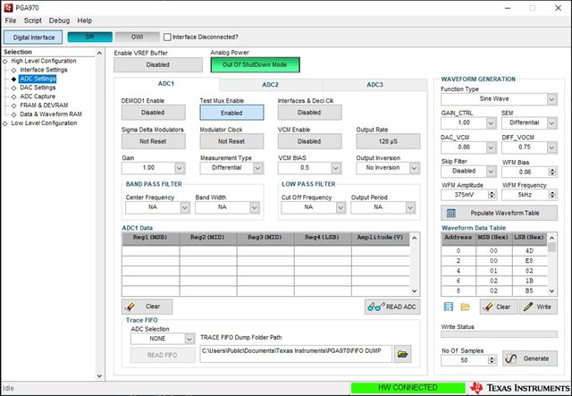
Task: Clear the ADC1 Data table
Action: [x=147, y=307]
